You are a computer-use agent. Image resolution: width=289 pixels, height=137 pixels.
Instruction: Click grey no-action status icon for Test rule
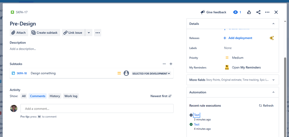[191, 115]
